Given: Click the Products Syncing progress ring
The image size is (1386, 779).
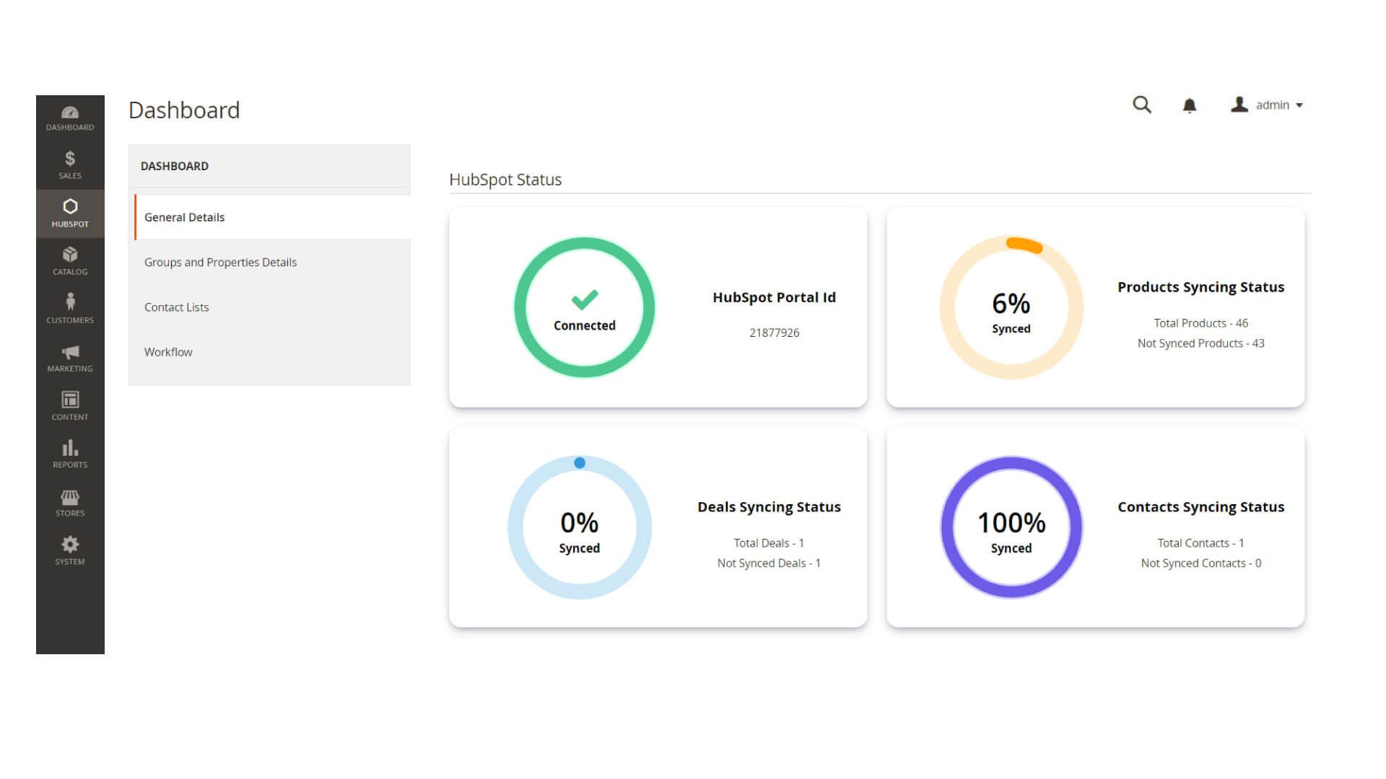Looking at the screenshot, I should (1011, 307).
